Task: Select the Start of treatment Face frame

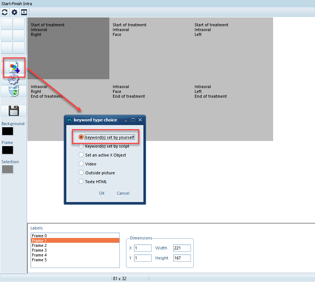Action: tap(150, 48)
